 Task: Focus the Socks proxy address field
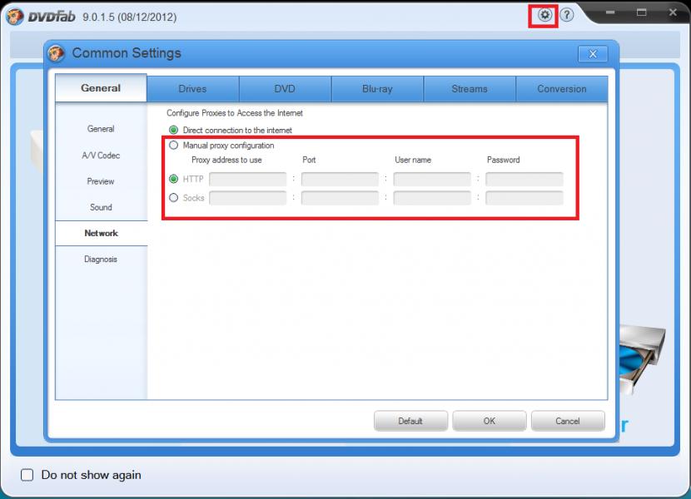[x=247, y=198]
